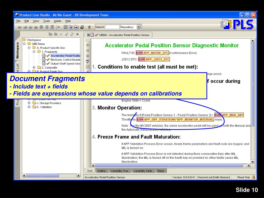Click the '3. Monitor Operation:' heading
This screenshot has width=264, height=198.
[117, 108]
